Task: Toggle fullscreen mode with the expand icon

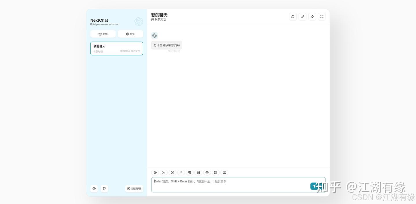Action: (322, 16)
